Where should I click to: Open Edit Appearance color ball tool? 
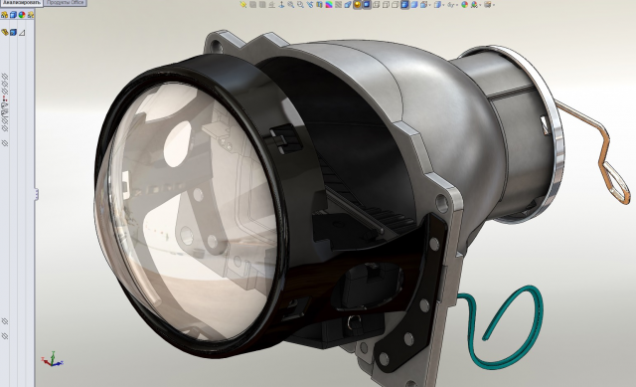click(464, 5)
